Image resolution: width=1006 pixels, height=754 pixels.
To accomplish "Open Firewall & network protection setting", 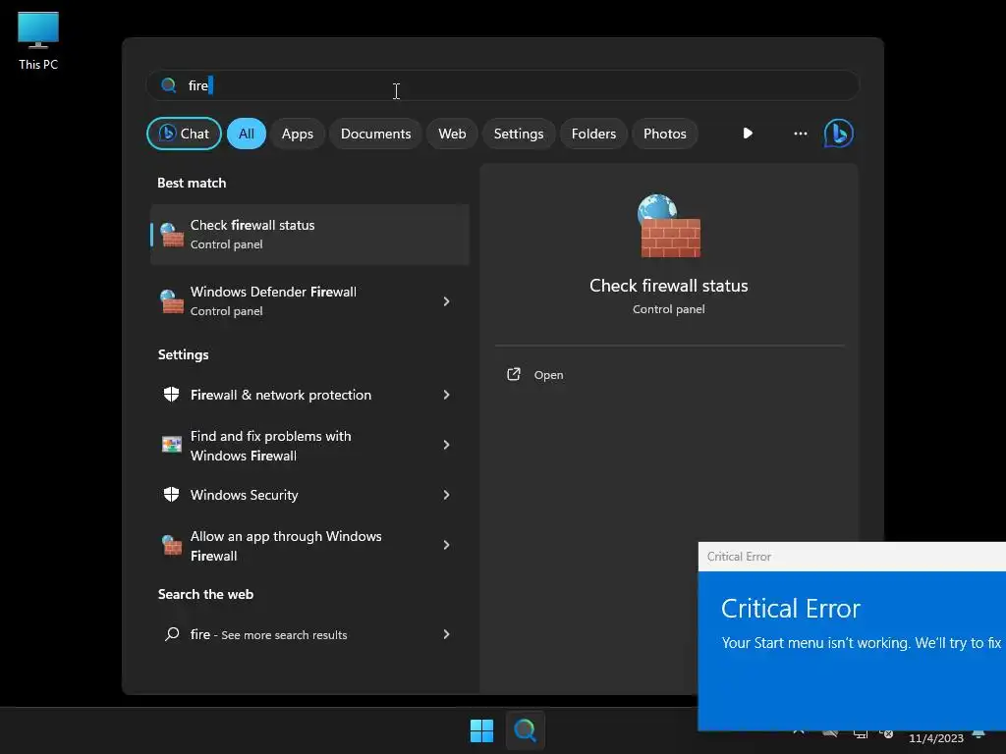I will 309,395.
